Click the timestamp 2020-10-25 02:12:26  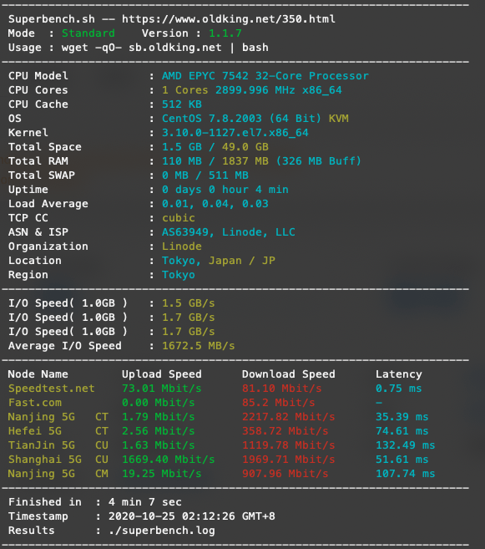[192, 516]
